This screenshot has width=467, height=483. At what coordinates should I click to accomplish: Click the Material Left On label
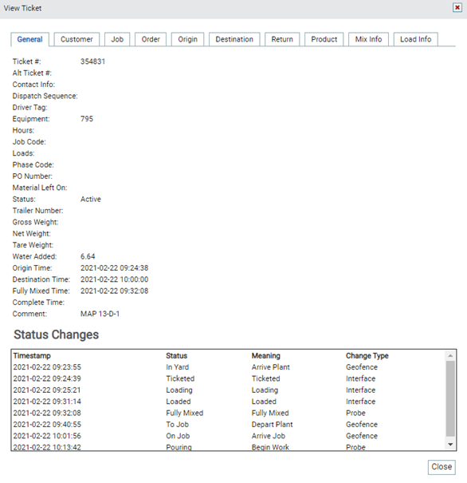tap(40, 188)
